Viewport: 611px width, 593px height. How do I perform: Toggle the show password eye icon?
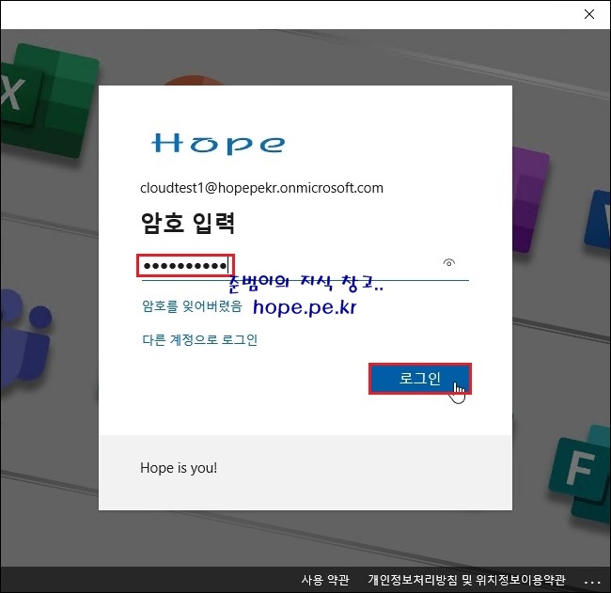tap(449, 263)
